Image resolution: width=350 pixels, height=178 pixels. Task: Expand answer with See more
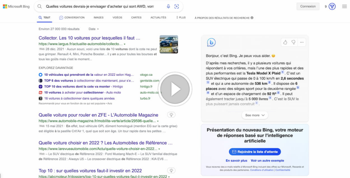[x=255, y=115]
